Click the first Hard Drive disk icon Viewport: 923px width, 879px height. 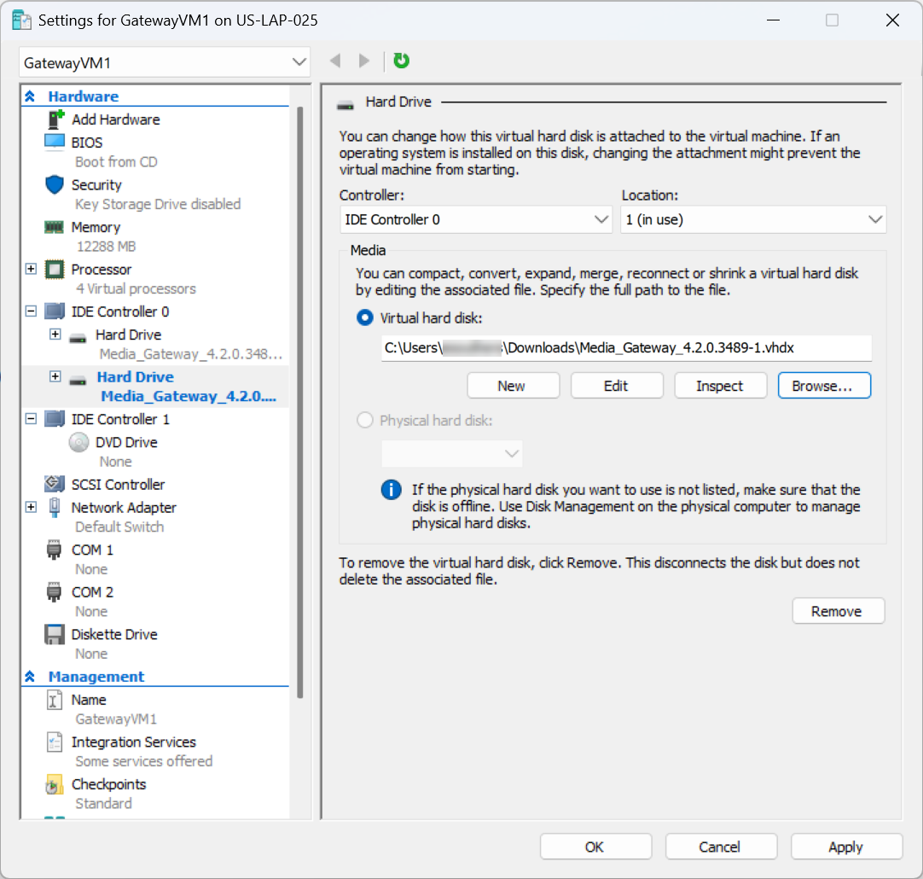(x=78, y=339)
